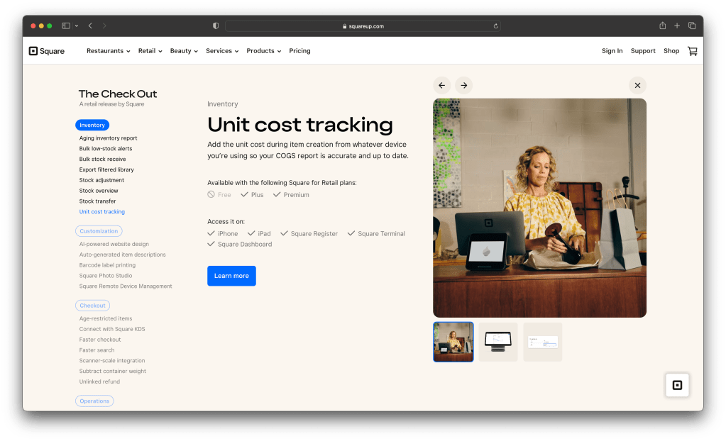Click the Learn more button
The width and height of the screenshot is (726, 441).
point(231,276)
